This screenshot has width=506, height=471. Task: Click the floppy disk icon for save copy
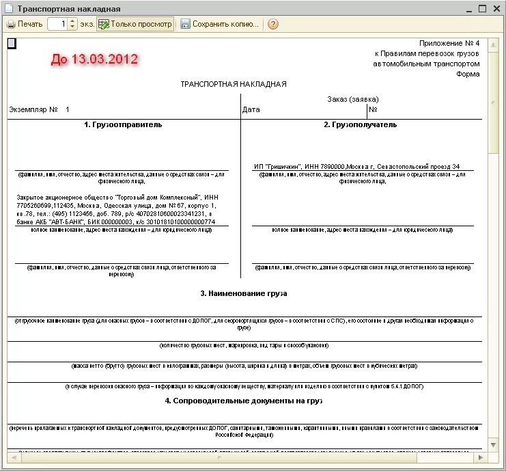[x=185, y=24]
